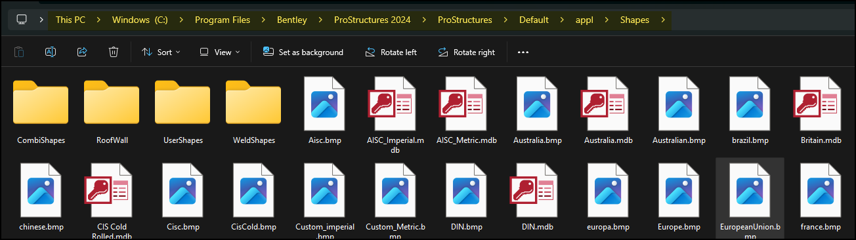Navigate to Bentley breadcrumb

point(292,20)
